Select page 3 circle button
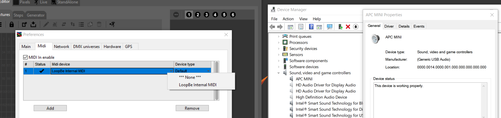Image resolution: width=501 pixels, height=118 pixels. coord(206,15)
